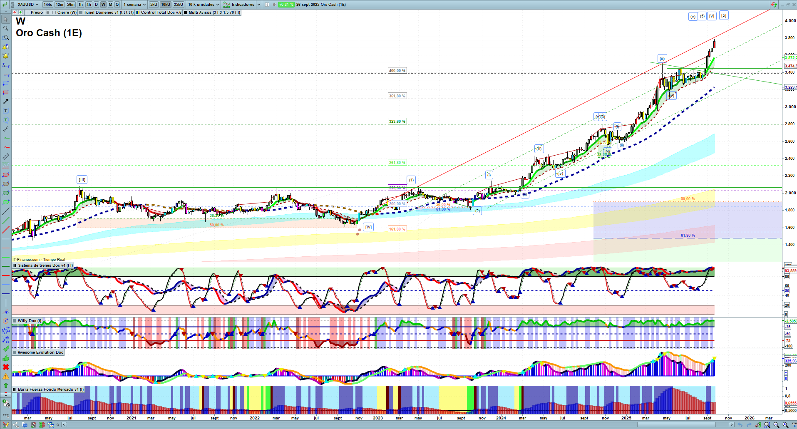Click the zoom out magnifier icon

[776, 425]
